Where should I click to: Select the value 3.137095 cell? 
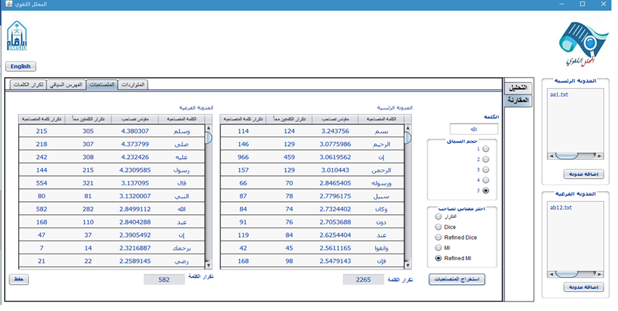(135, 183)
